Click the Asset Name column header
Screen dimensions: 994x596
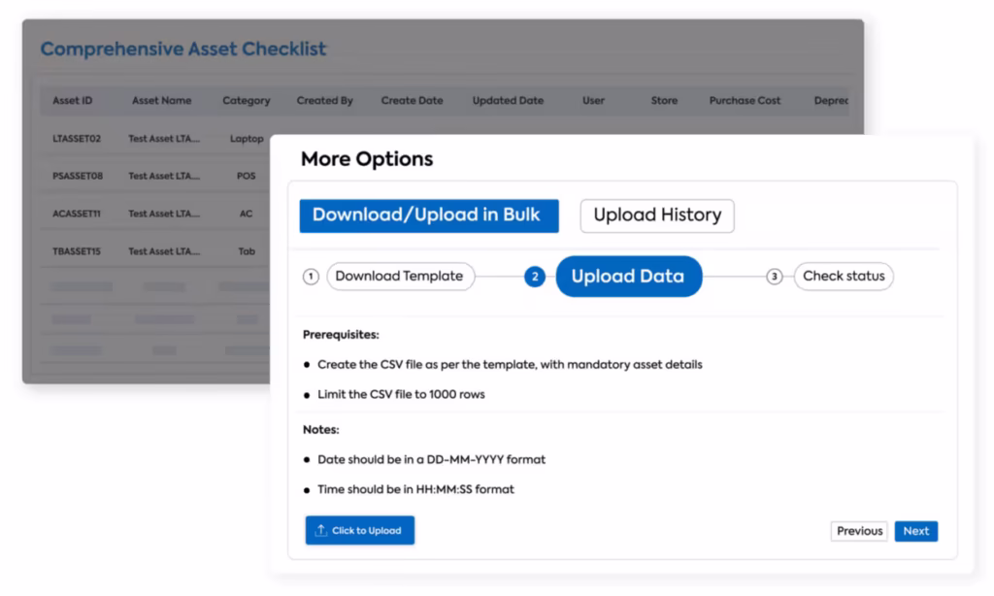pyautogui.click(x=162, y=101)
